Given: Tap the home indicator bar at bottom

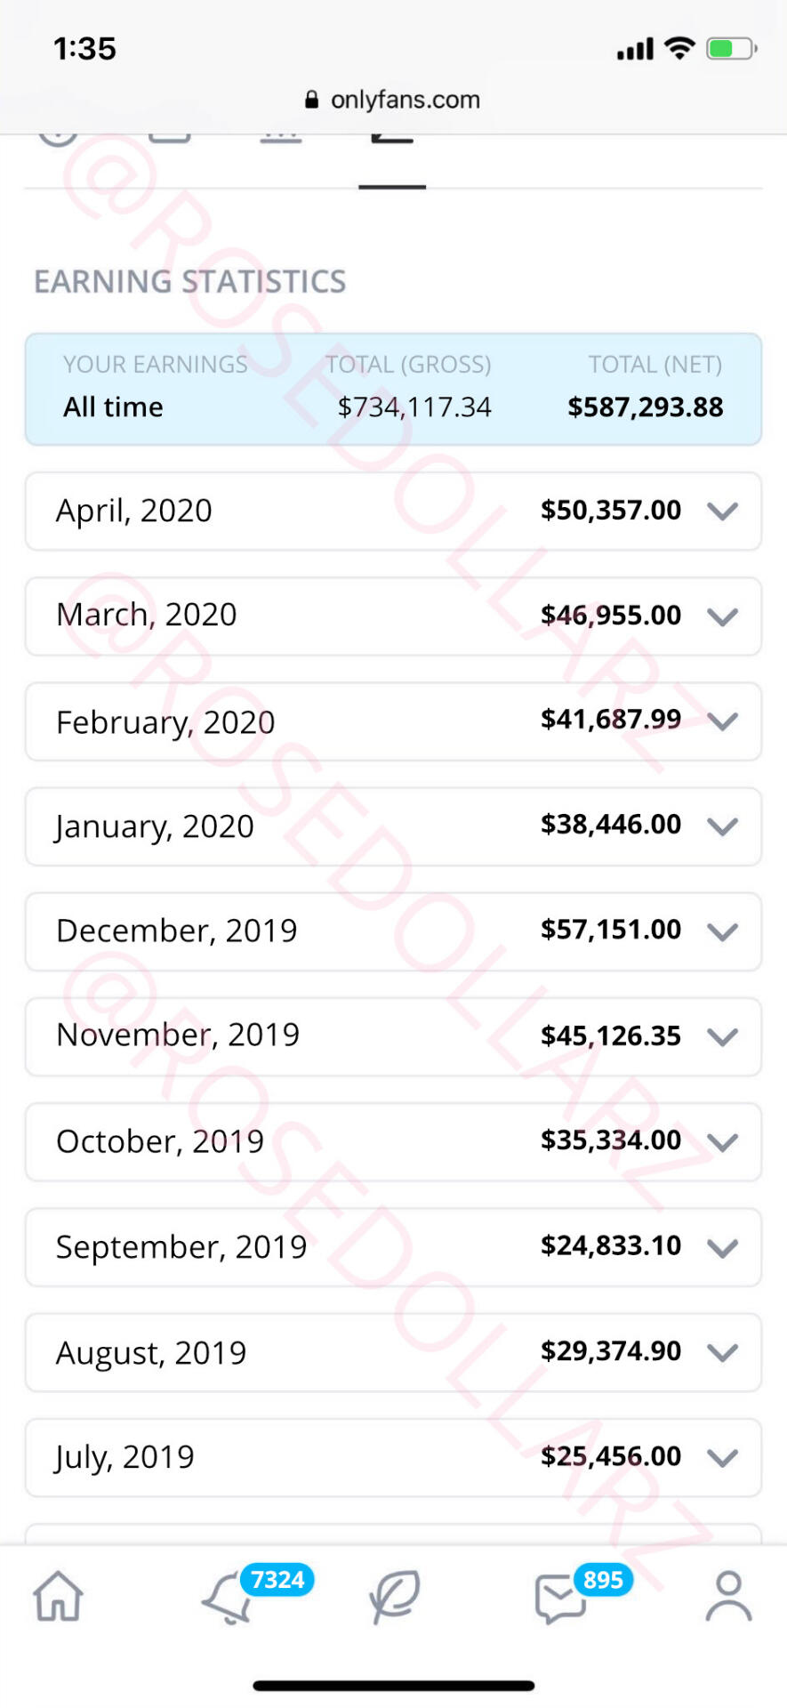Looking at the screenshot, I should (x=393, y=1685).
